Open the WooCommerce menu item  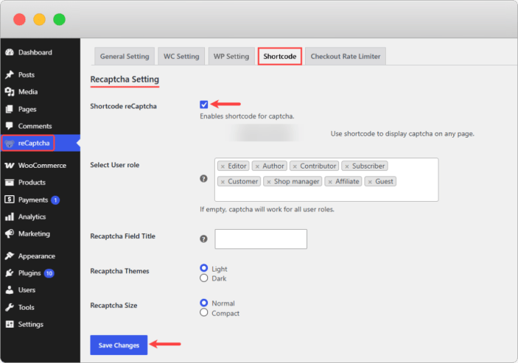[x=42, y=166]
